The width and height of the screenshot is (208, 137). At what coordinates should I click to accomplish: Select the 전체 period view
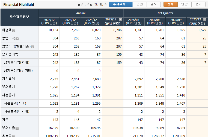[x=170, y=4]
